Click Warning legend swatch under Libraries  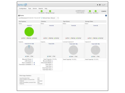(48, 38)
